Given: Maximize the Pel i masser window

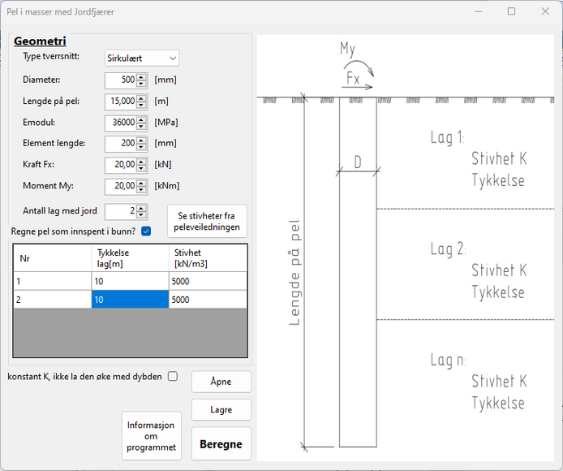Looking at the screenshot, I should (x=512, y=11).
